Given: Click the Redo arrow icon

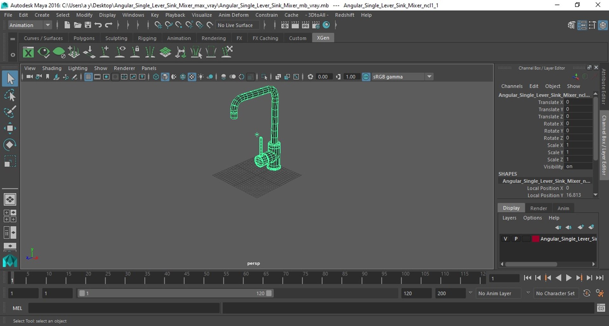Looking at the screenshot, I should 108,25.
